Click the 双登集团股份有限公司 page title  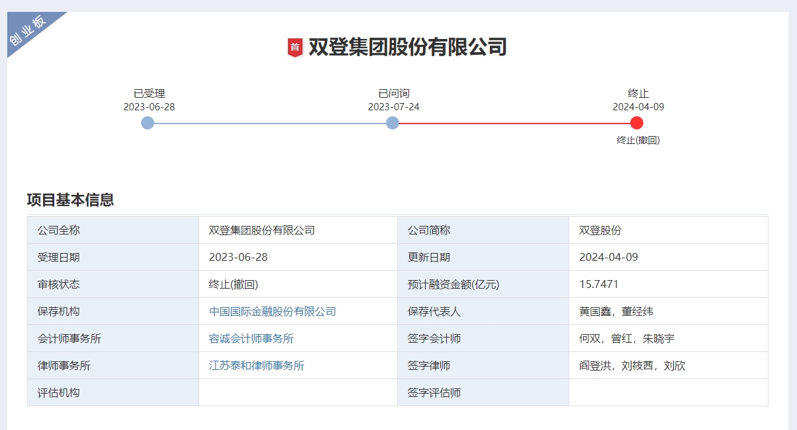[x=408, y=48]
